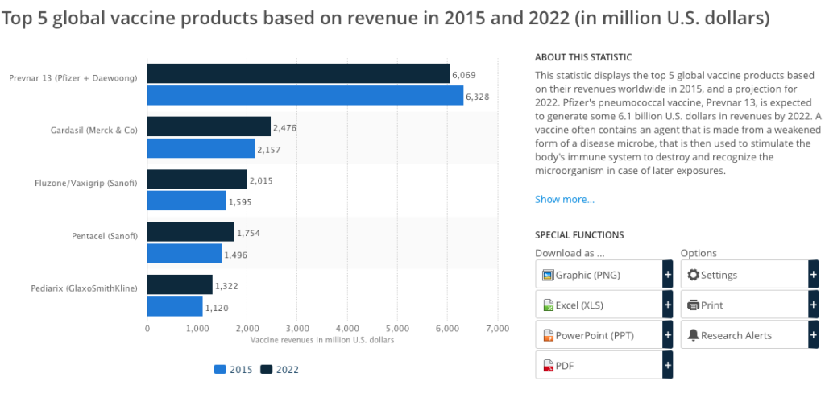Click the Research Alerts bell icon
Screen dimensions: 825x398
tap(694, 335)
